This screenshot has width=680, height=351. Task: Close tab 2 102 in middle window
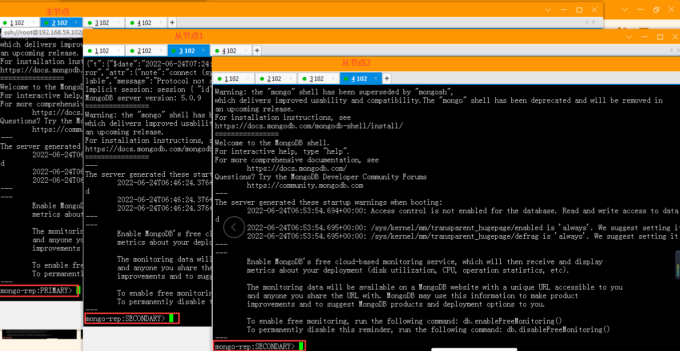(x=161, y=50)
